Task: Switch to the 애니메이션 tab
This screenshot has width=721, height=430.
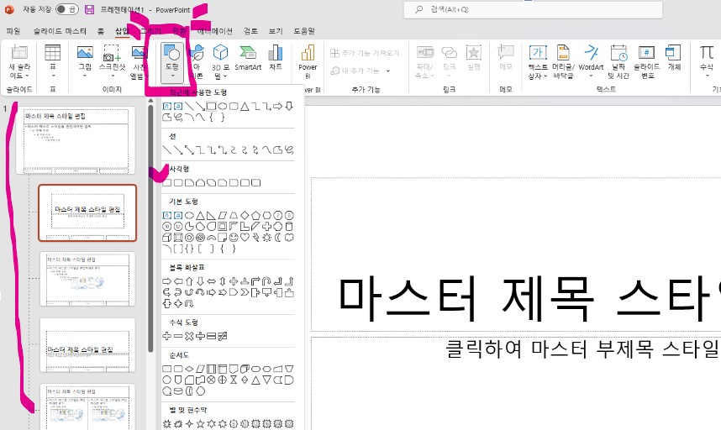Action: (x=215, y=31)
